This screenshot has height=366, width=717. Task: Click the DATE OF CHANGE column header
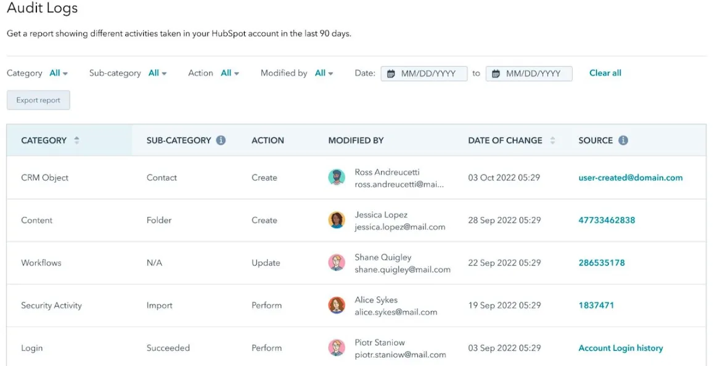505,140
